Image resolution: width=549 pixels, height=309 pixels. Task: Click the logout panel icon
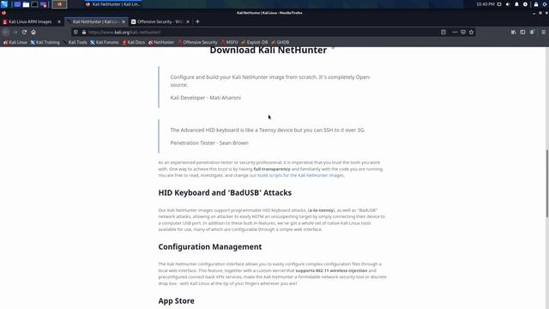[545, 4]
